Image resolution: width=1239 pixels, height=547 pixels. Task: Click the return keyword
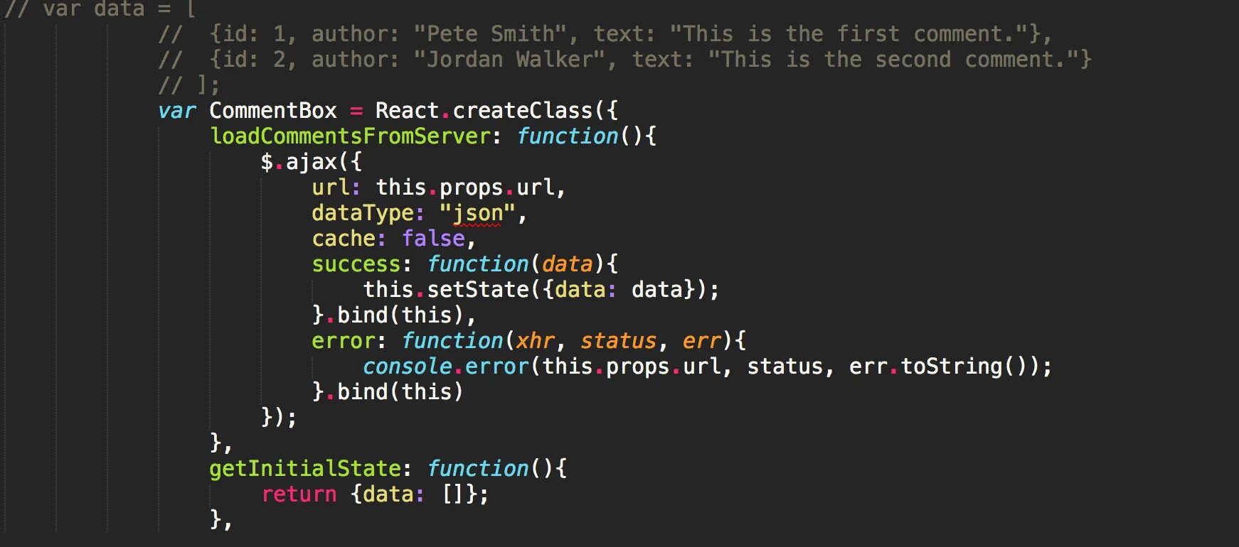[299, 494]
